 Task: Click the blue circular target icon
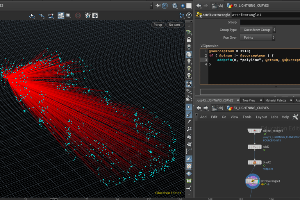coord(165,6)
